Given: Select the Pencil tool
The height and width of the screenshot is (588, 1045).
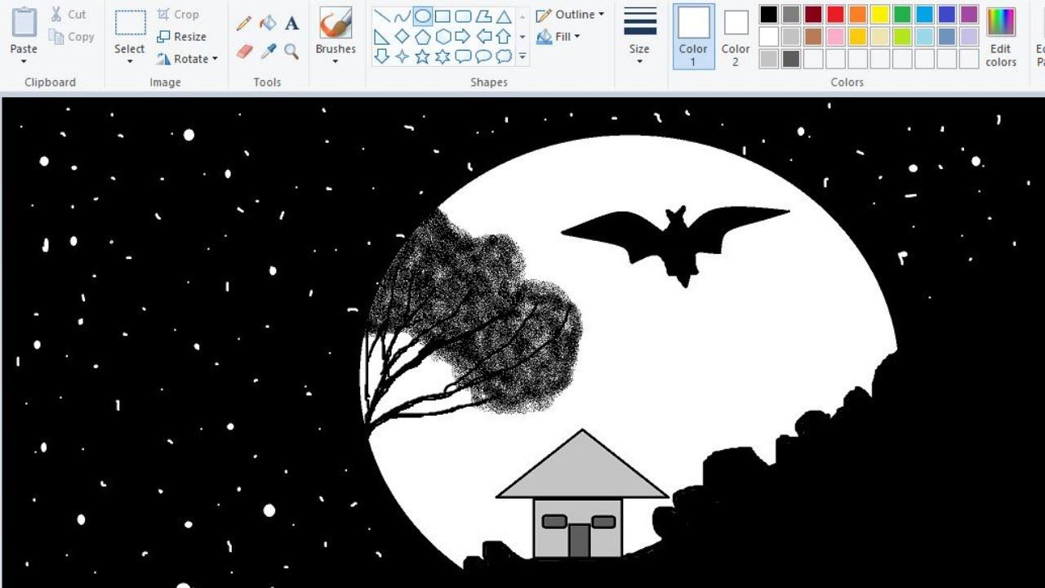Looking at the screenshot, I should tap(244, 23).
